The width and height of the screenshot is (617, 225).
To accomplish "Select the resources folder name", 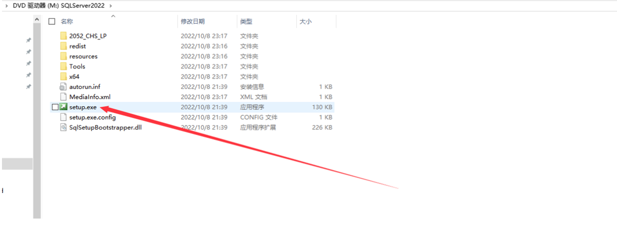I will (x=83, y=56).
